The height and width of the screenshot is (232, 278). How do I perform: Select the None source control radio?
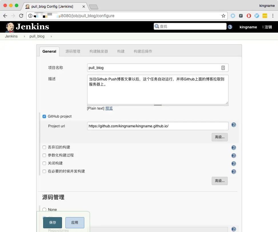44,210
